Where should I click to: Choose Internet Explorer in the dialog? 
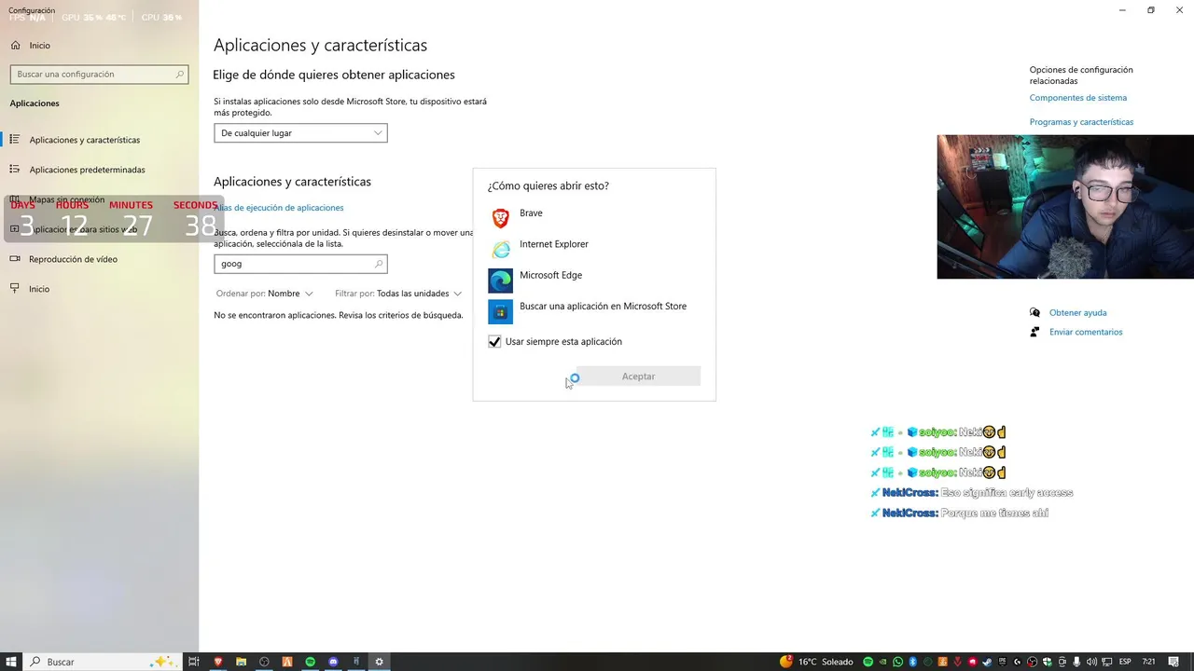click(593, 249)
